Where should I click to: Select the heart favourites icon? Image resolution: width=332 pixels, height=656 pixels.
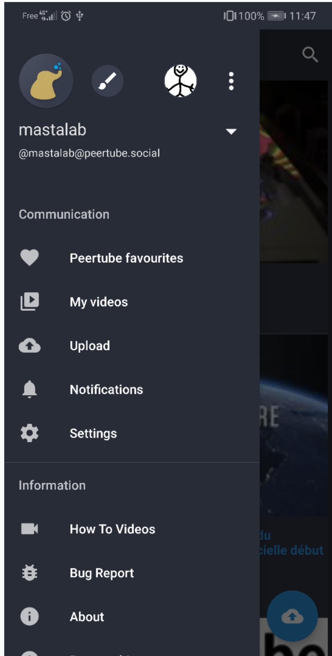[x=30, y=258]
